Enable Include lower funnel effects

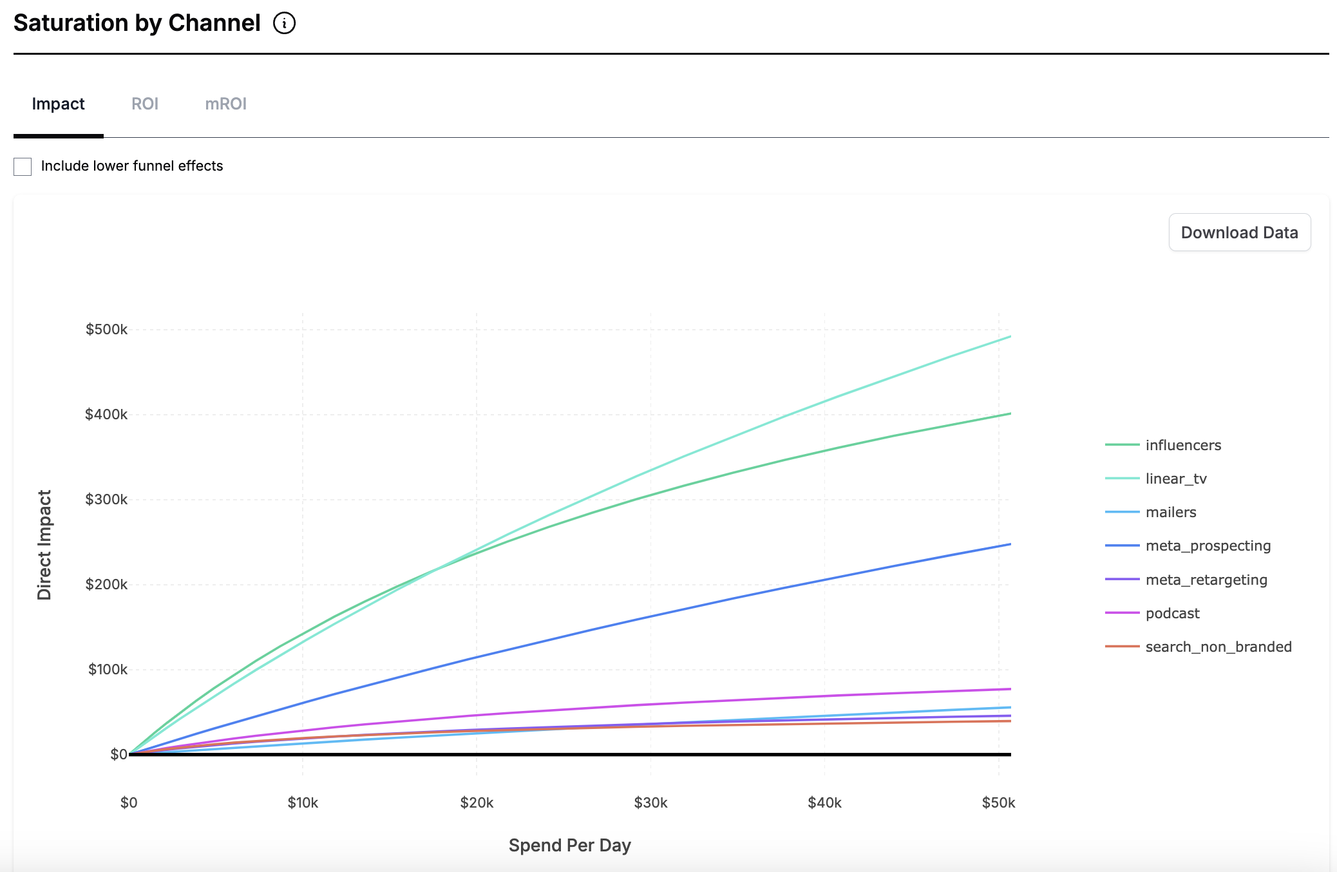point(22,166)
